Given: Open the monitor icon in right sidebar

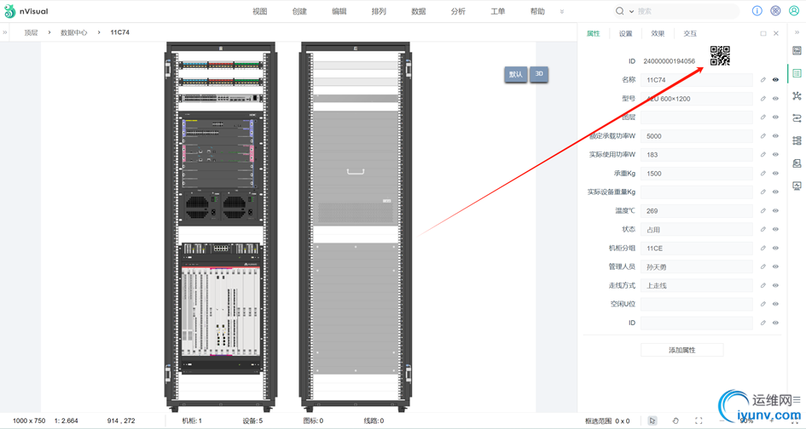Looking at the screenshot, I should pyautogui.click(x=797, y=186).
